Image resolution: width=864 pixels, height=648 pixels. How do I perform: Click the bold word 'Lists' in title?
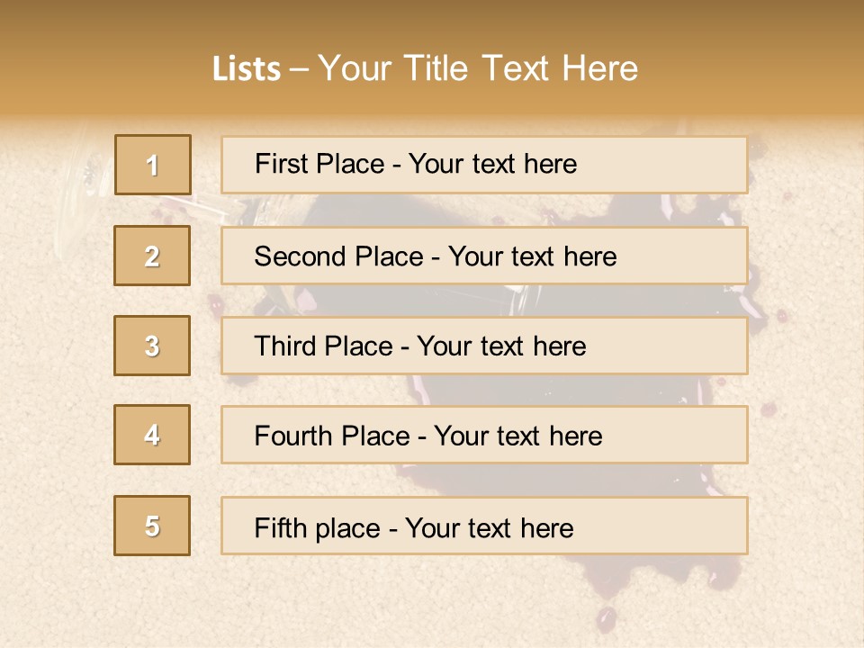[247, 69]
